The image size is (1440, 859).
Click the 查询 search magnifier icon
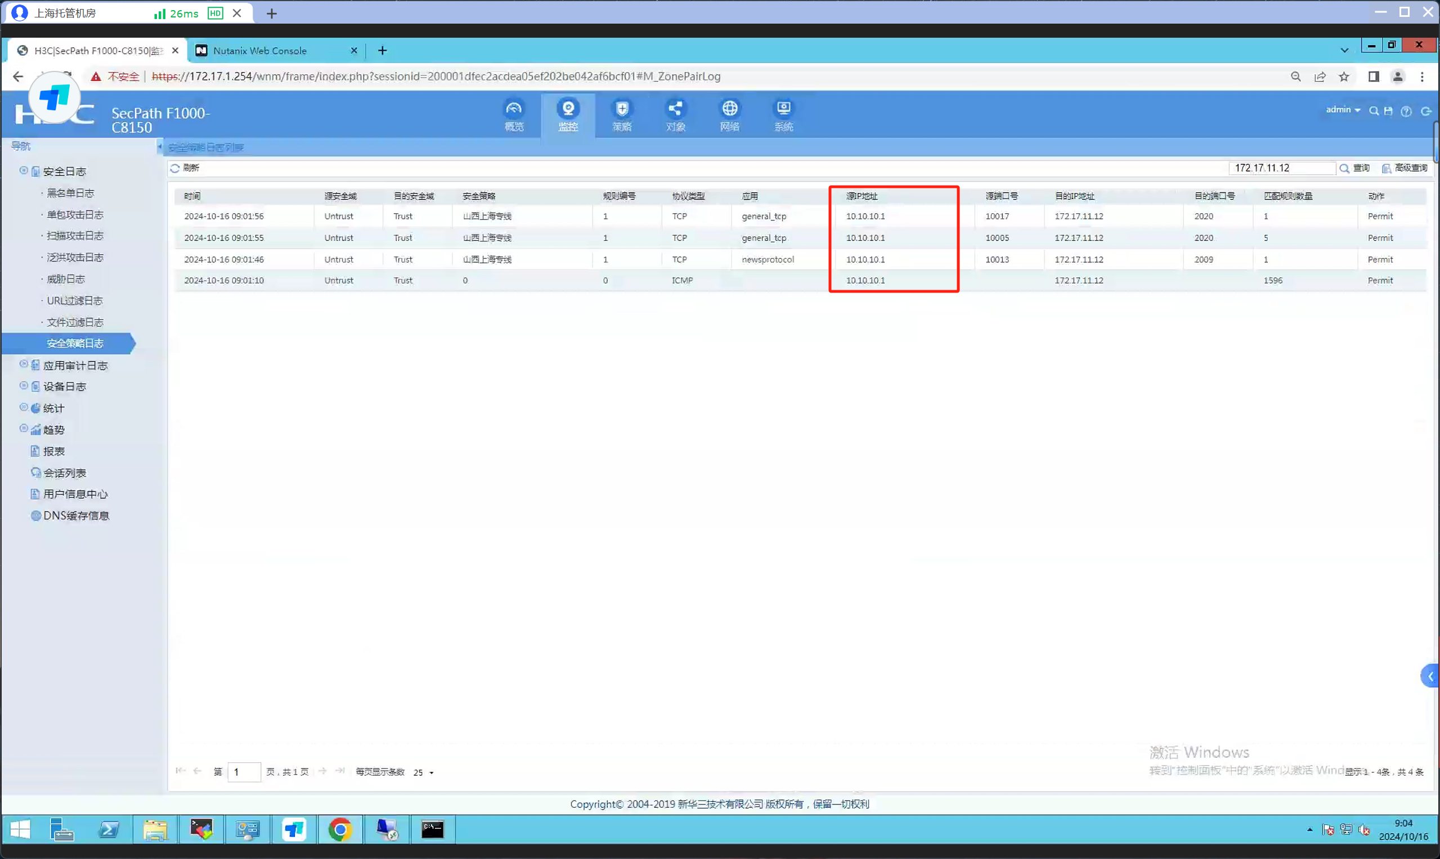(x=1344, y=168)
